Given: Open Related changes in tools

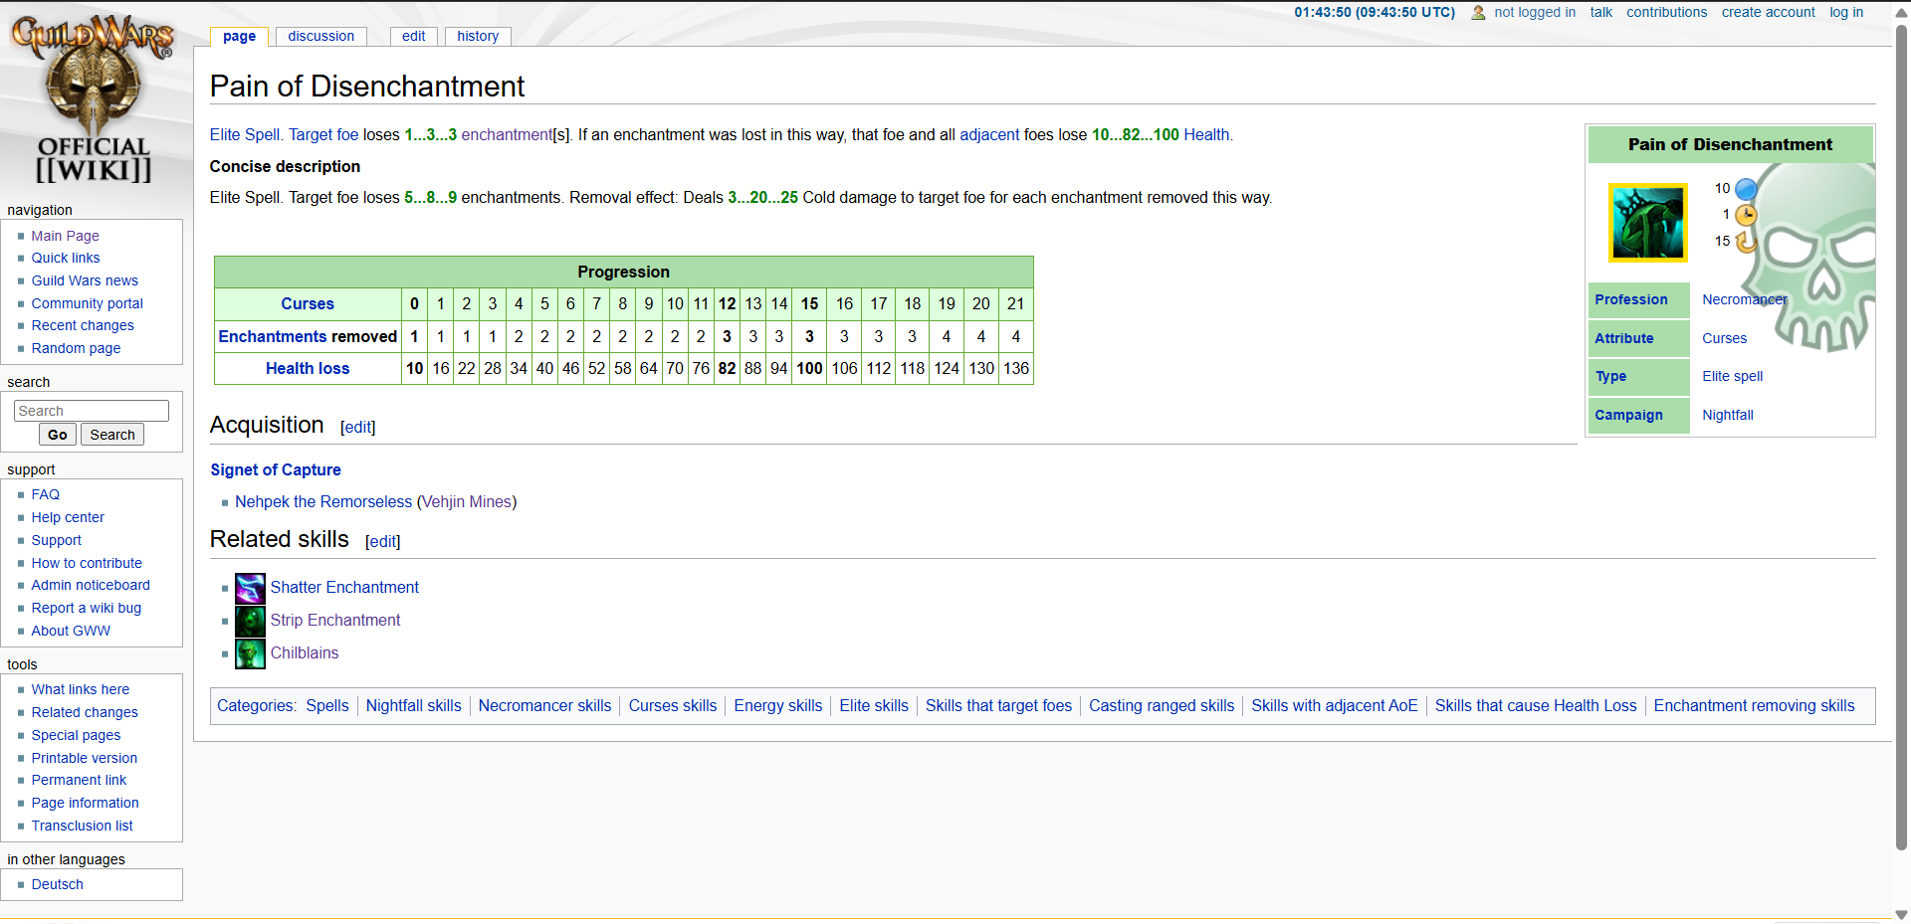Looking at the screenshot, I should point(85,712).
